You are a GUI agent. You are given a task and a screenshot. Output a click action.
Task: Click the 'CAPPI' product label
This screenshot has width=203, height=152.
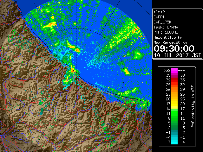(x=159, y=17)
